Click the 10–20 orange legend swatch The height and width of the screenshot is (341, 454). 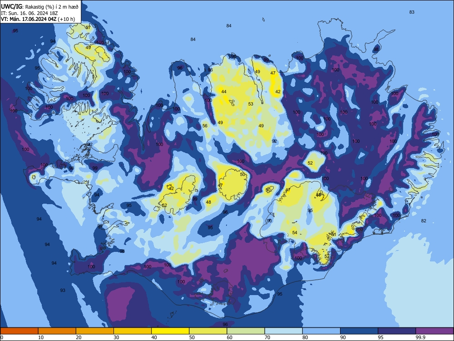point(57,331)
